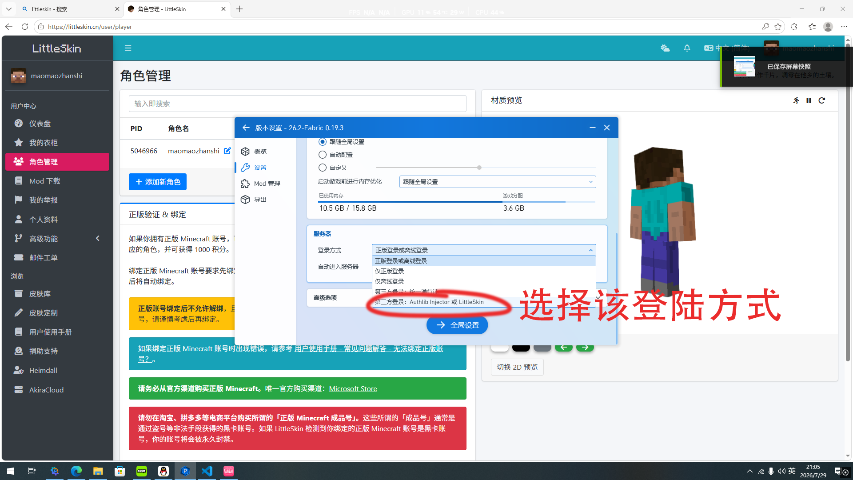
Task: Pause the skin preview animation
Action: point(809,100)
